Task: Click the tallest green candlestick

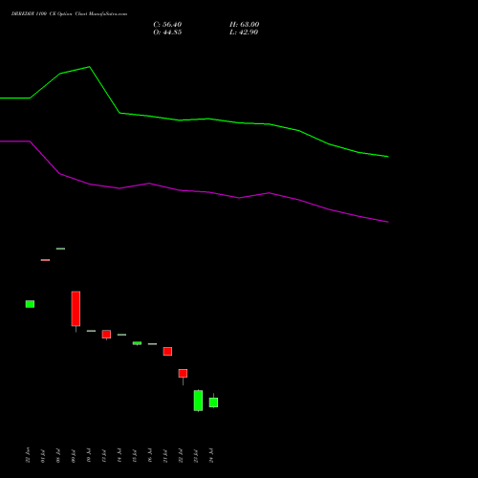Action: click(198, 401)
